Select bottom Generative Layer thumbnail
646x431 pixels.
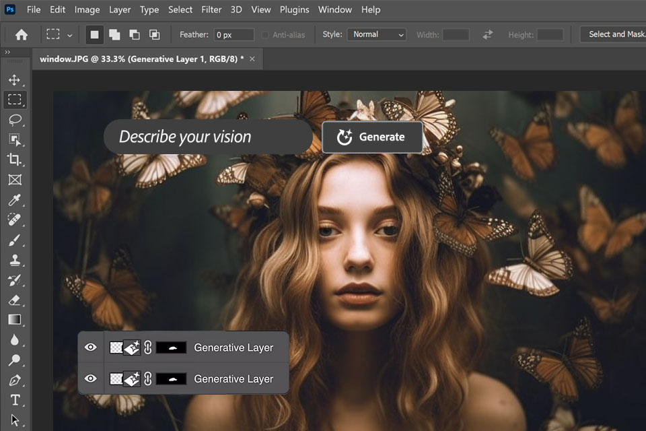pyautogui.click(x=125, y=378)
